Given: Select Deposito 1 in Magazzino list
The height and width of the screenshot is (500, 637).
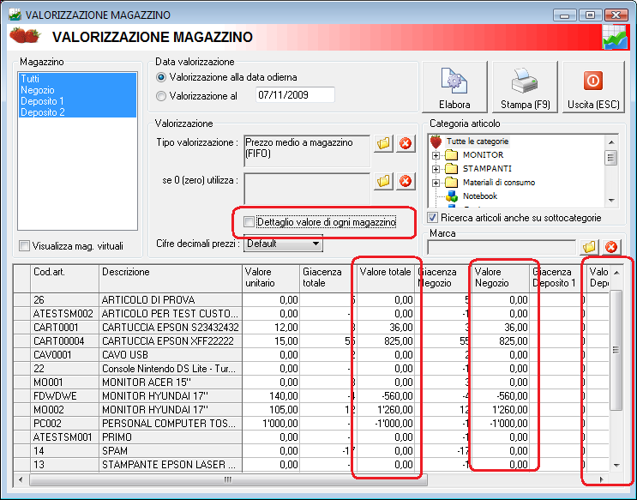Looking at the screenshot, I should (x=77, y=101).
